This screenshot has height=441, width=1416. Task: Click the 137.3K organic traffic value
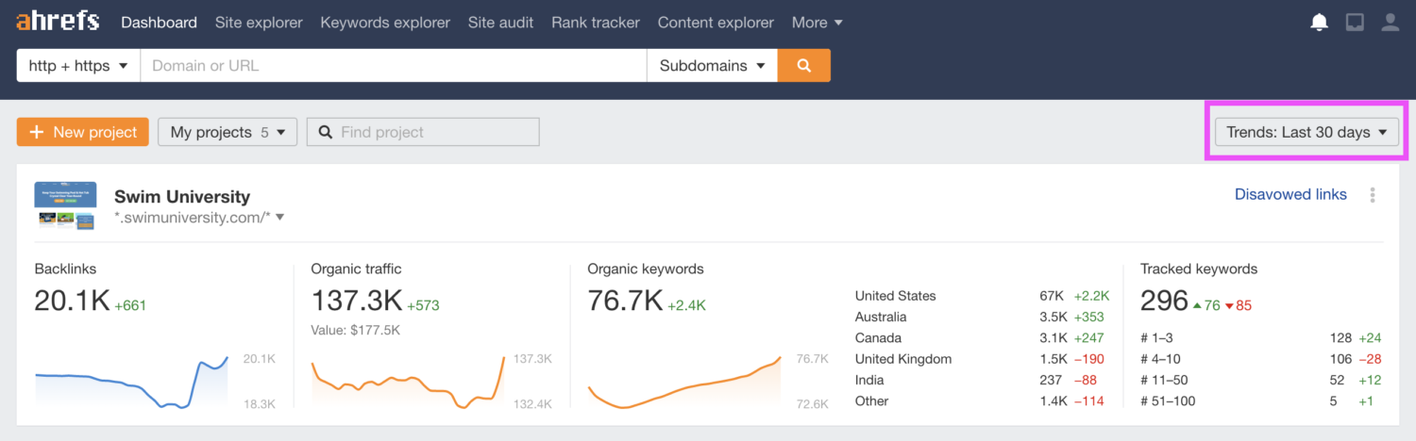[357, 301]
